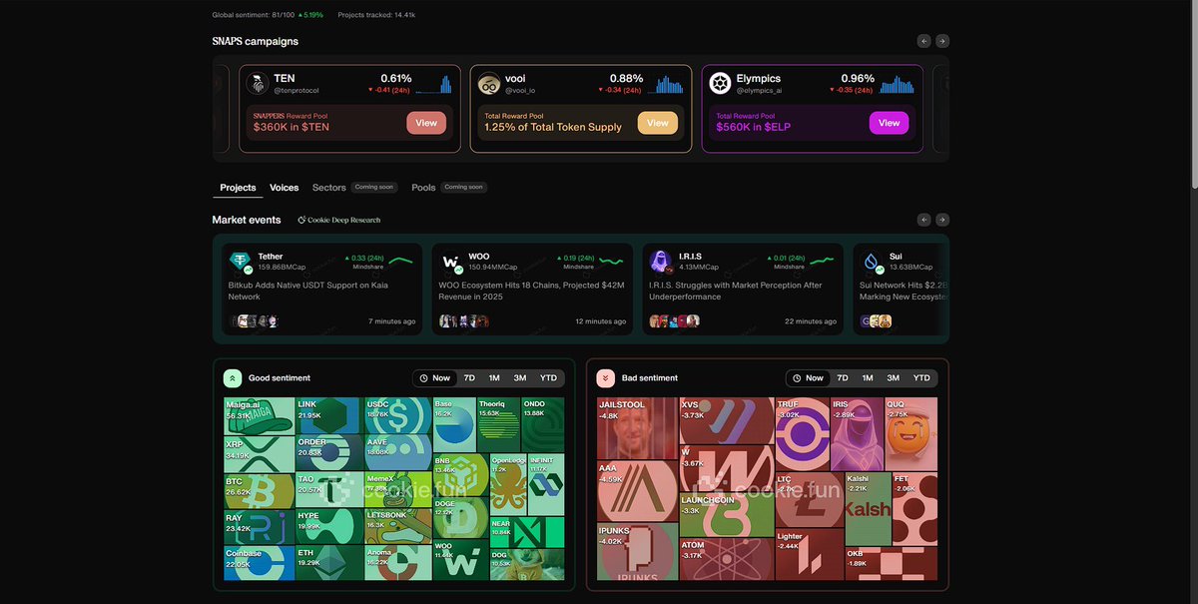
Task: Go to next Market events slide
Action: pyautogui.click(x=942, y=220)
